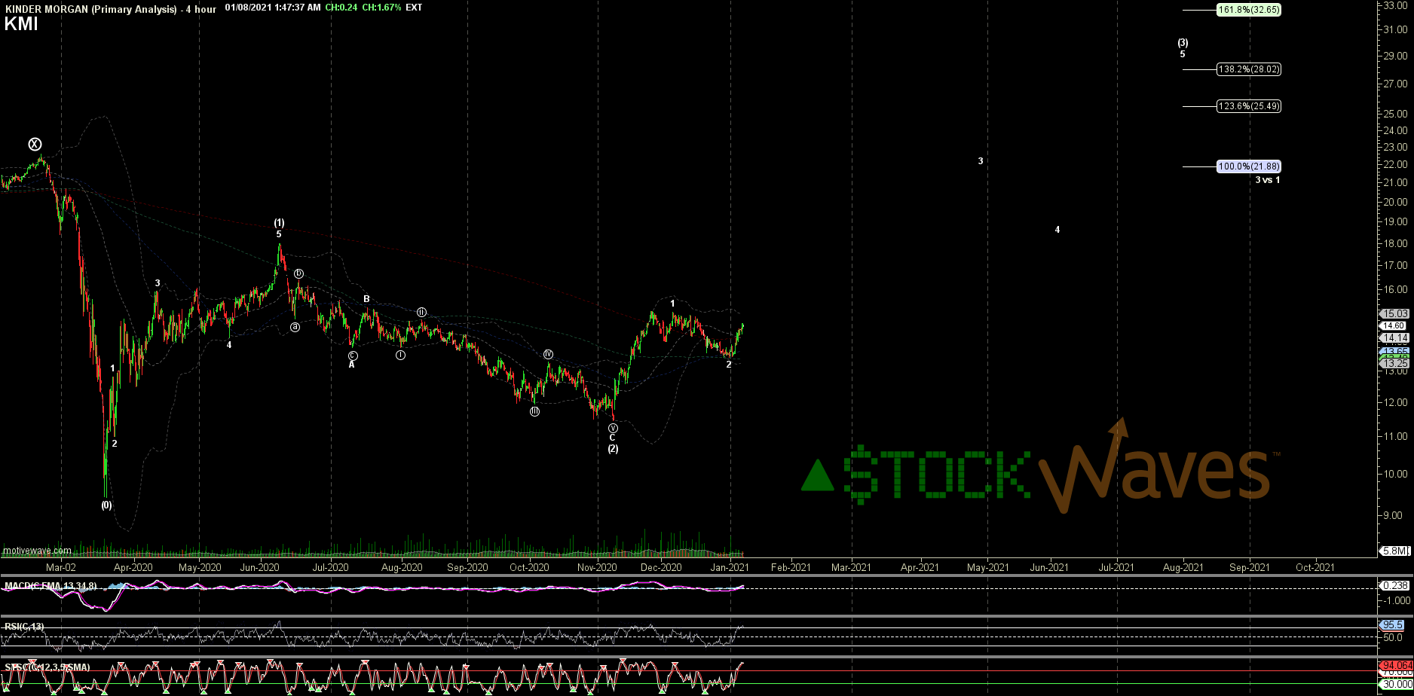The height and width of the screenshot is (696, 1414).
Task: Select the circled i wave label
Action: point(400,355)
